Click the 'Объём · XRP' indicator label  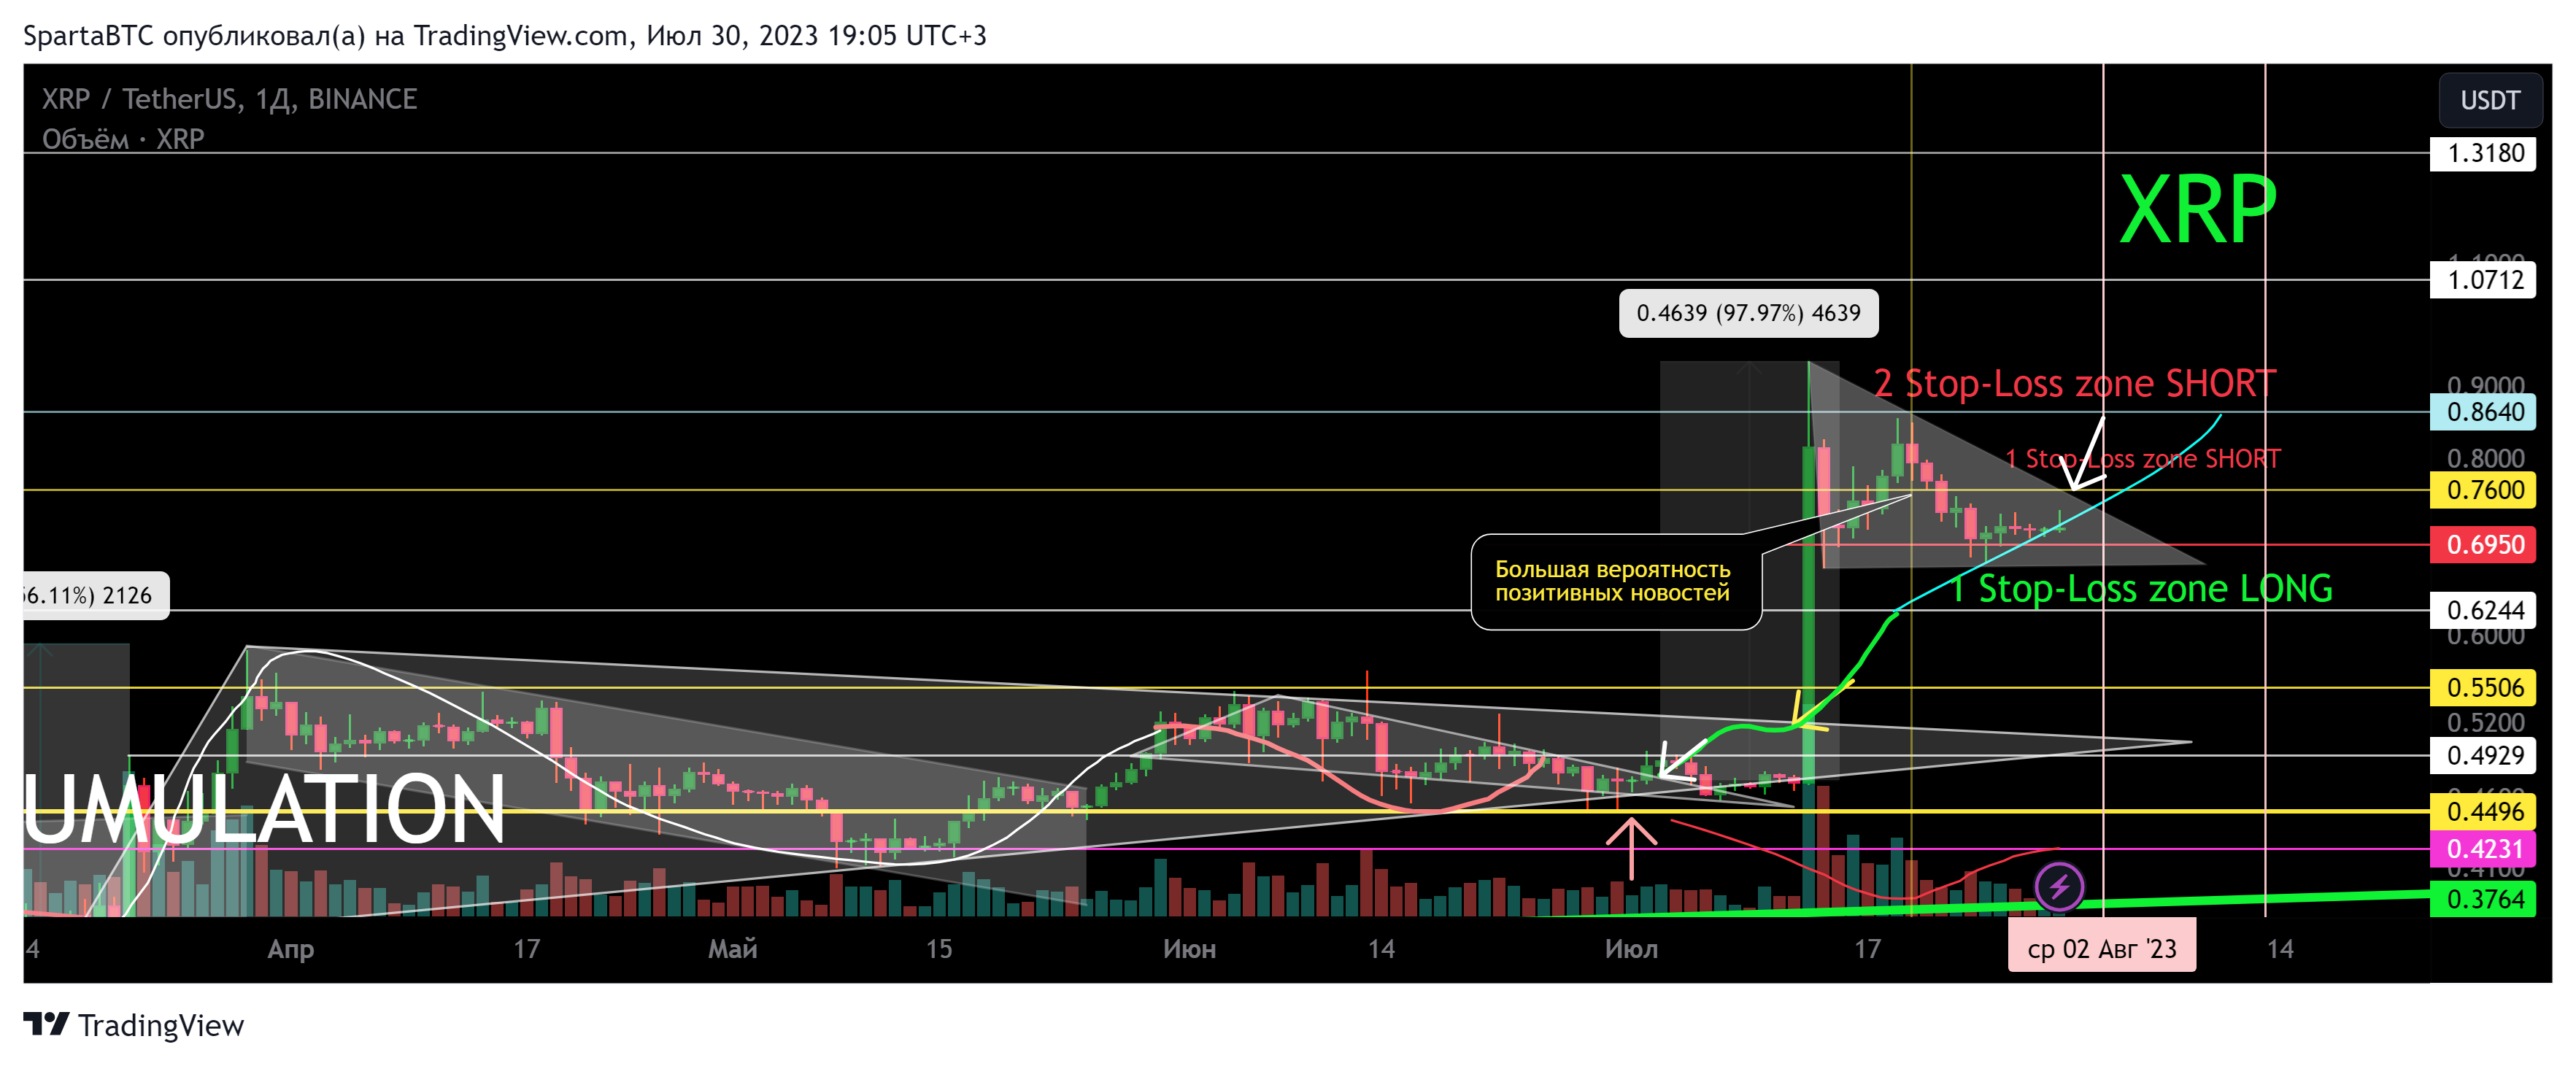(123, 139)
